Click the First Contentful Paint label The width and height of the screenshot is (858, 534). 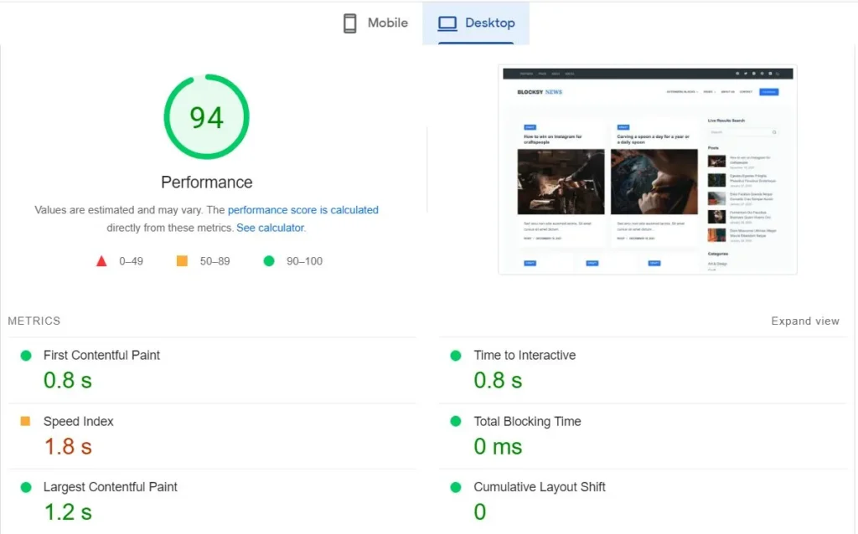(101, 355)
